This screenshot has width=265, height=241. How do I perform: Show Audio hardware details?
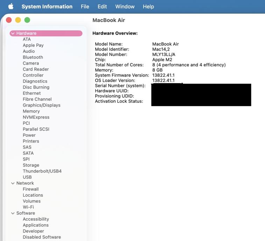pyautogui.click(x=29, y=51)
